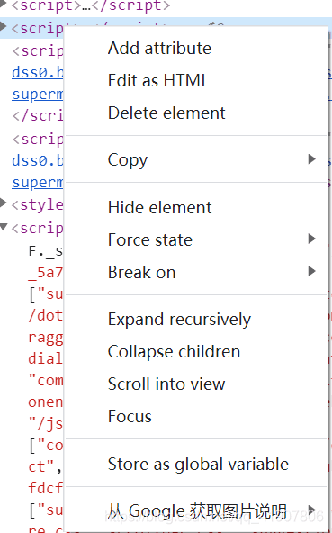Open the Copy submenu
Viewport: 332px width, 533px height.
195,159
